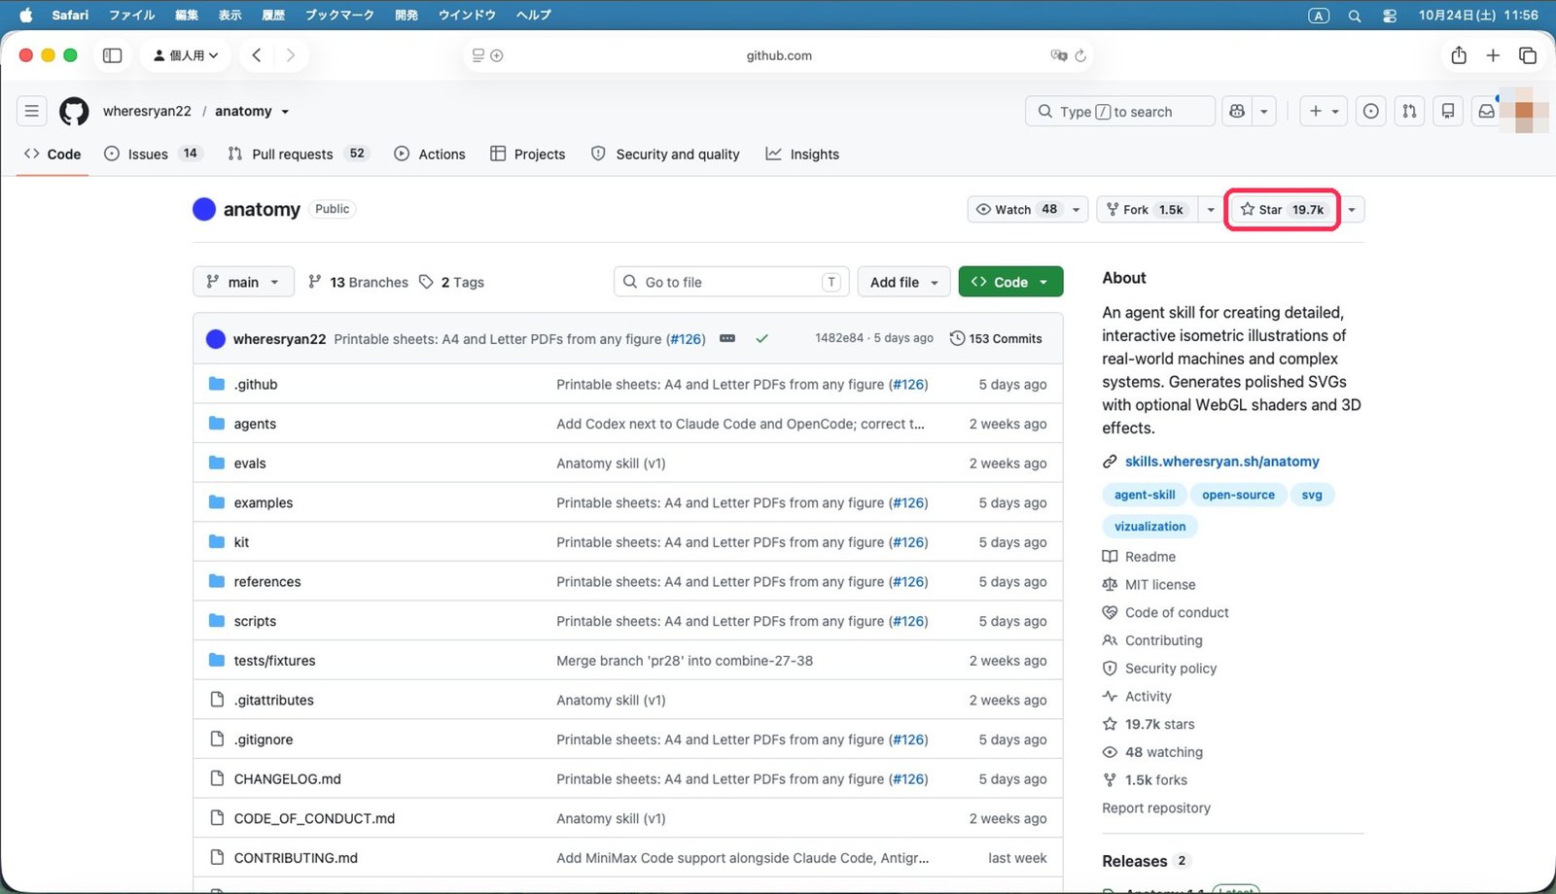This screenshot has height=894, width=1556.
Task: Open the Insights tab
Action: click(x=802, y=154)
